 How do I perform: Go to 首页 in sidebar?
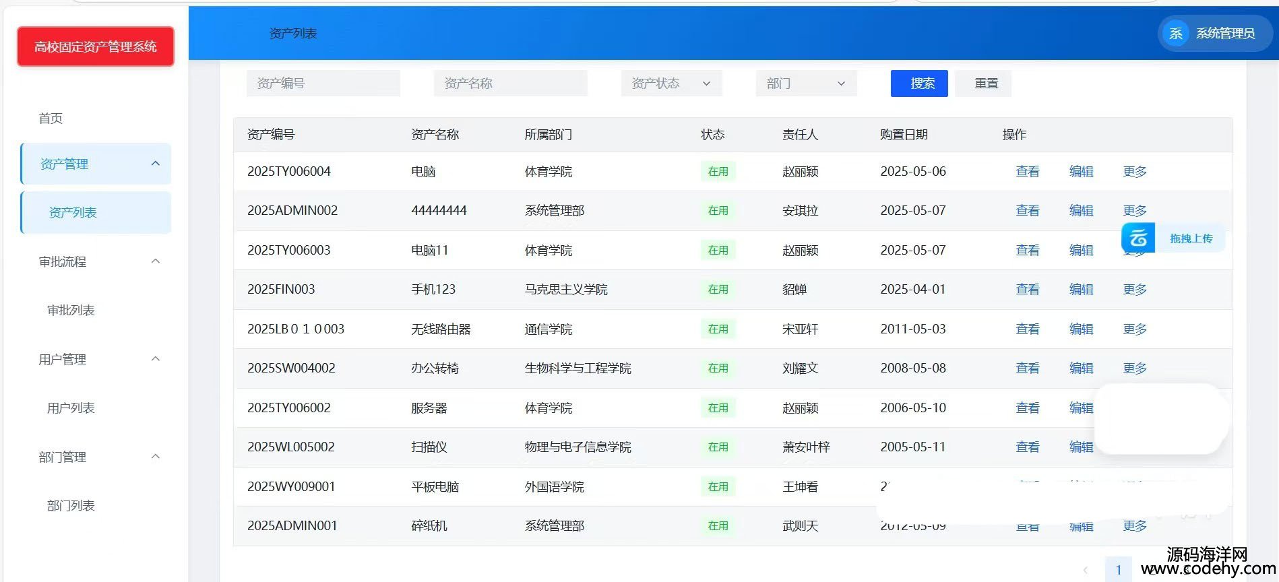click(x=51, y=119)
